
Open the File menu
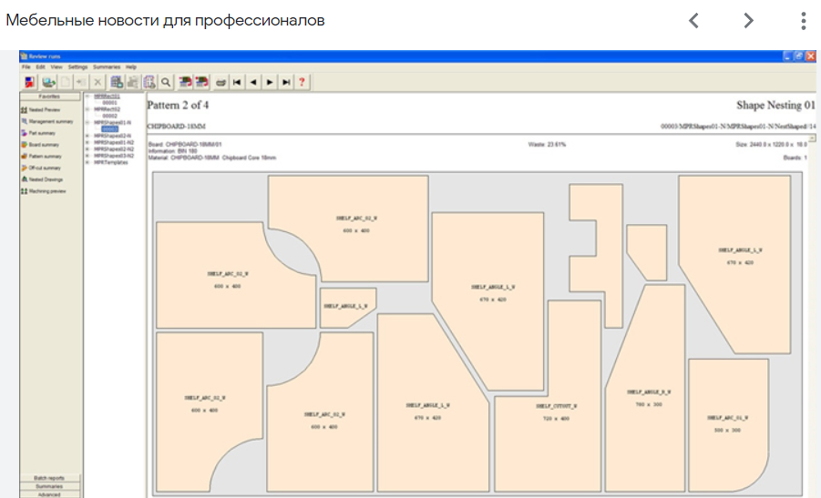[x=26, y=67]
